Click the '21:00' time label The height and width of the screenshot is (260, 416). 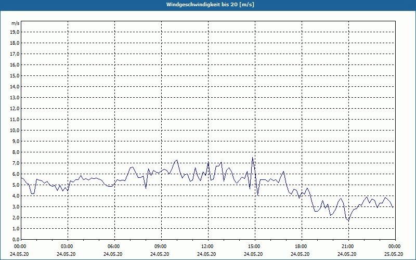pos(347,246)
